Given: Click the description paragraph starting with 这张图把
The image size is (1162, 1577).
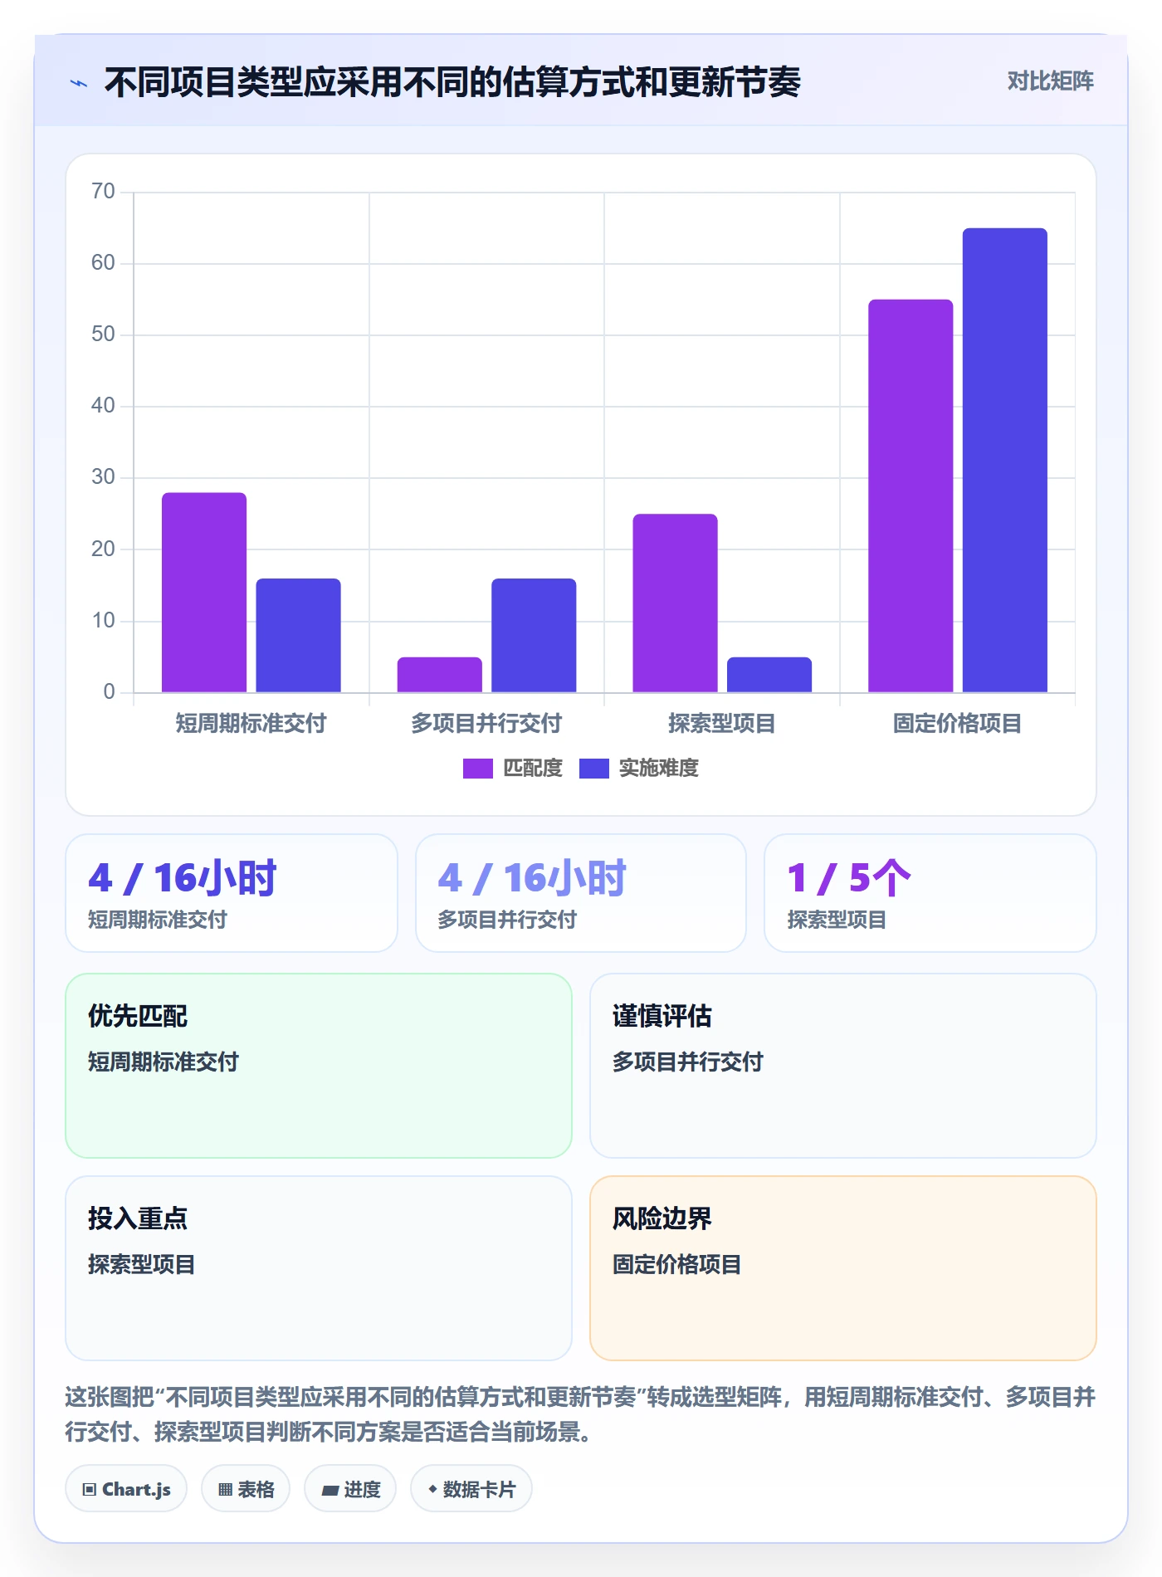Looking at the screenshot, I should tap(581, 1414).
